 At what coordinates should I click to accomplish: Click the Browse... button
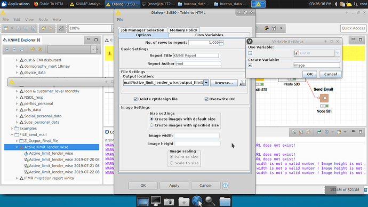click(x=223, y=83)
